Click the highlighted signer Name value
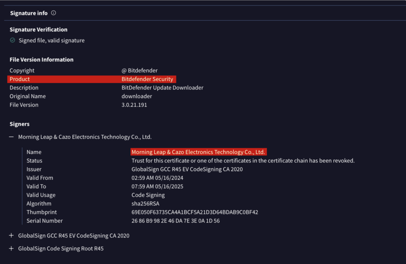 [198, 152]
